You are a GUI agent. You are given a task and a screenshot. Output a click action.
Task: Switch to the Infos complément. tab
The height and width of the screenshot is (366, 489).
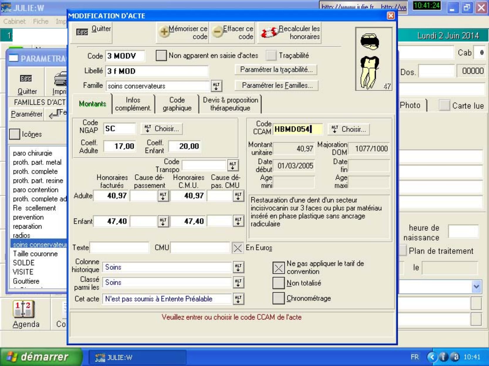(133, 104)
